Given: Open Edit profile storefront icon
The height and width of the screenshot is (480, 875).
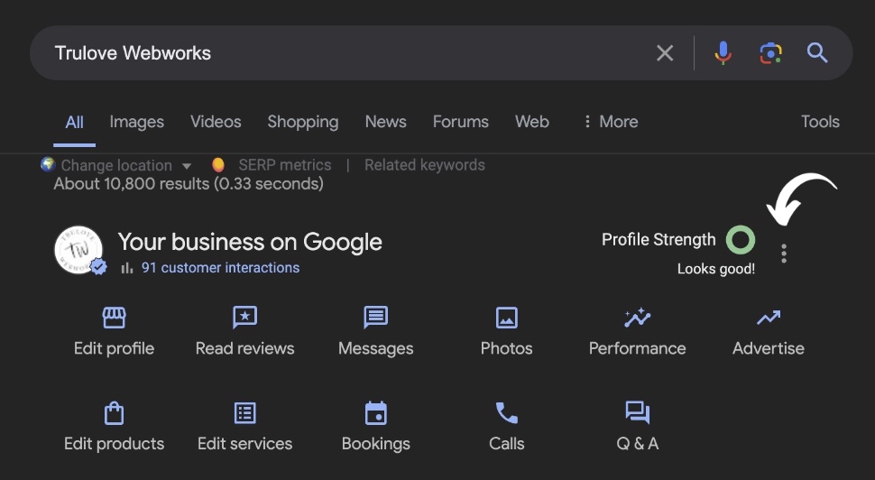Looking at the screenshot, I should point(114,318).
